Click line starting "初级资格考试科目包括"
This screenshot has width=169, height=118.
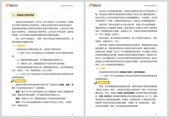122,72
